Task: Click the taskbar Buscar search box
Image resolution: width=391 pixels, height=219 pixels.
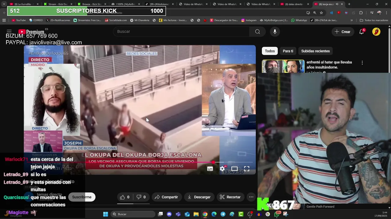Action: [133, 214]
